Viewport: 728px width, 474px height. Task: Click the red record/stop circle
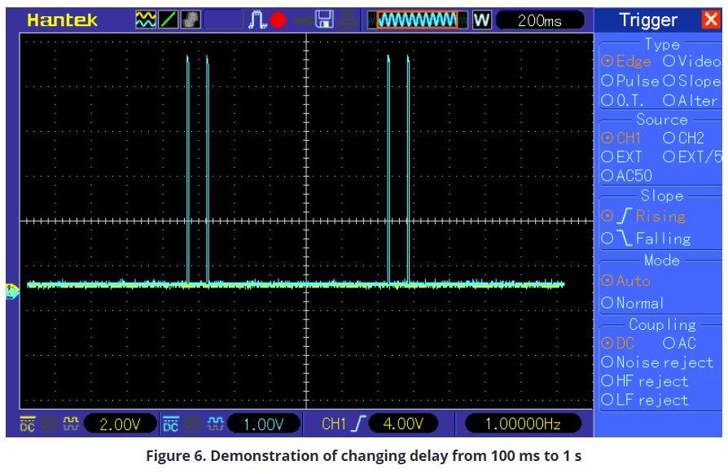278,20
